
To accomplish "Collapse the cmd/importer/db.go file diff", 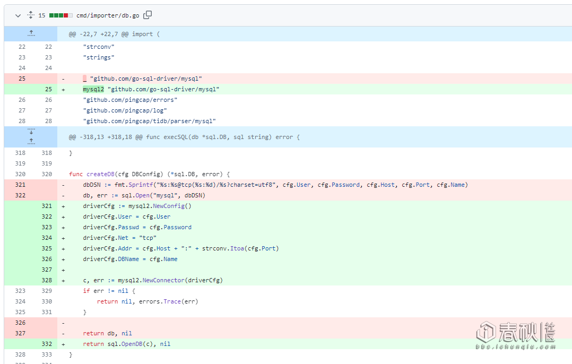I will click(18, 16).
